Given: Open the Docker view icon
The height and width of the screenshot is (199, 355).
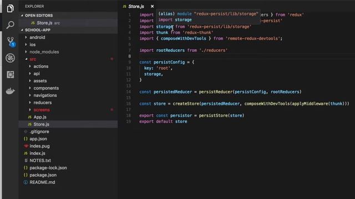Looking at the screenshot, I should coord(10,91).
